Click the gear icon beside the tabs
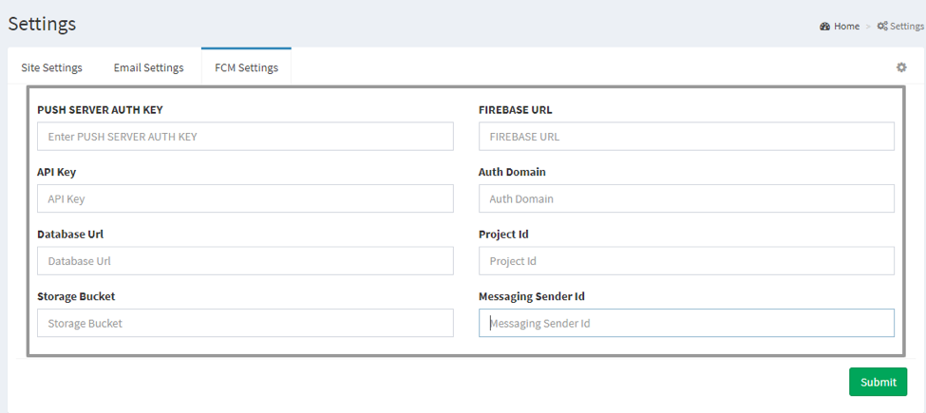The image size is (926, 413). 901,67
